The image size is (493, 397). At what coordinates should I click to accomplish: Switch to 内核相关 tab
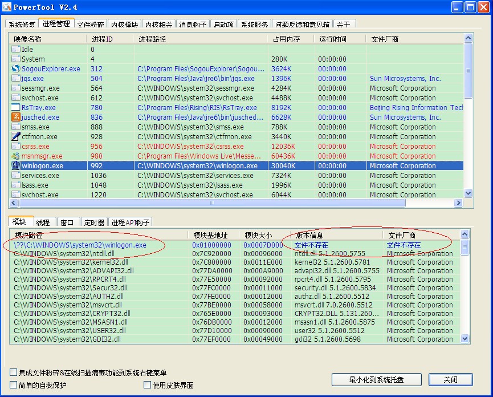point(159,24)
